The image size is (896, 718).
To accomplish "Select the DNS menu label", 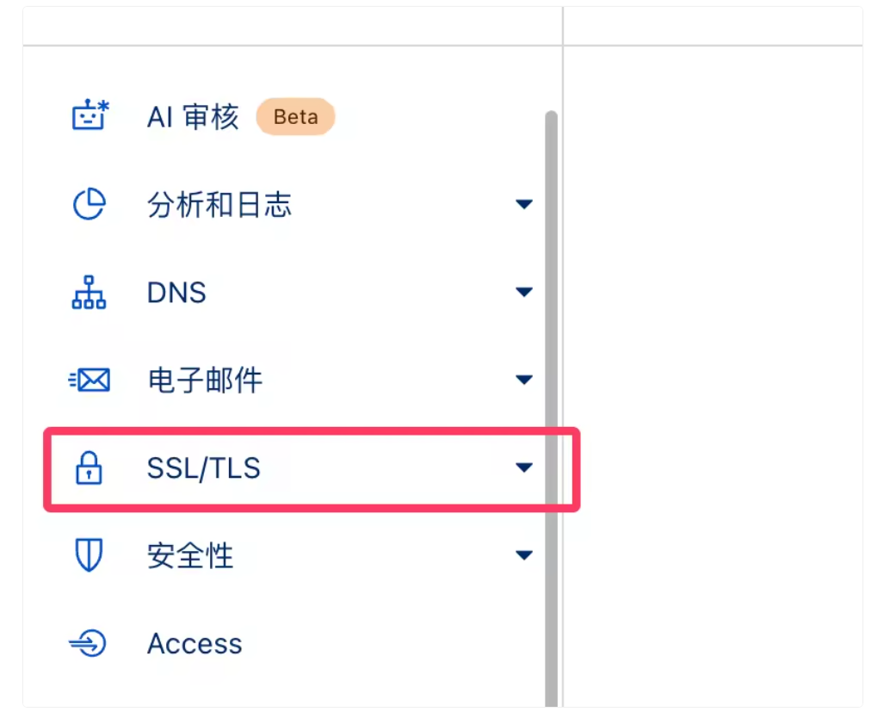I will pyautogui.click(x=176, y=293).
